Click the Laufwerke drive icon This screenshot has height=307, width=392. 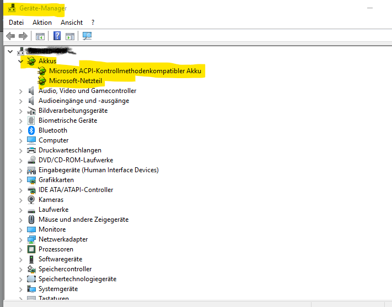click(x=31, y=211)
